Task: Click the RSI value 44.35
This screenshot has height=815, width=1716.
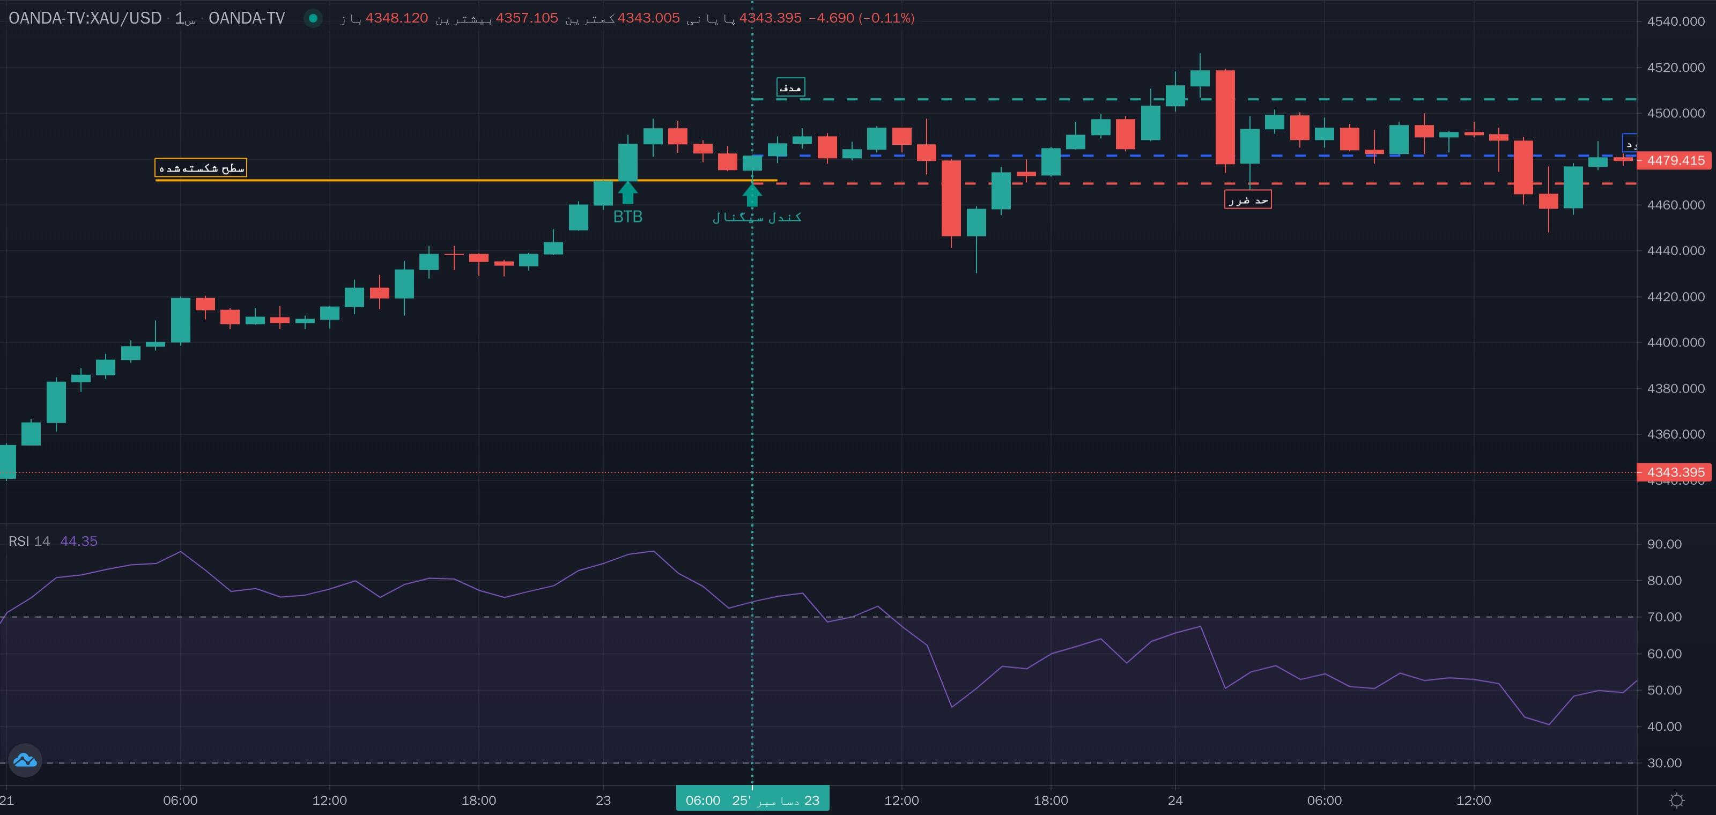Action: click(x=79, y=542)
